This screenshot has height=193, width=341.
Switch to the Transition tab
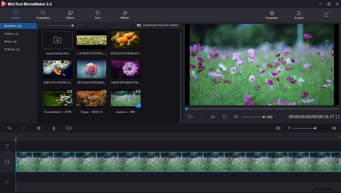43,15
